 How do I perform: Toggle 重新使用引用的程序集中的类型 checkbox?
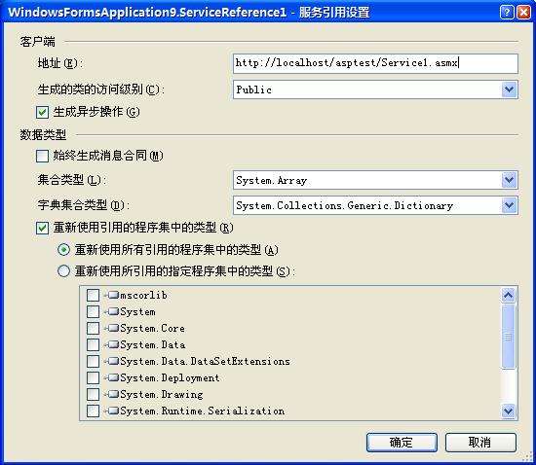click(x=42, y=228)
